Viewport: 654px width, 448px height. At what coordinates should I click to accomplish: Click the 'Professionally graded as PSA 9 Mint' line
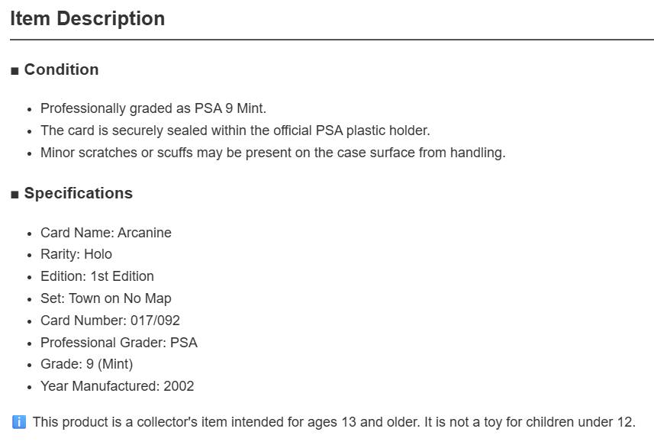coord(153,108)
